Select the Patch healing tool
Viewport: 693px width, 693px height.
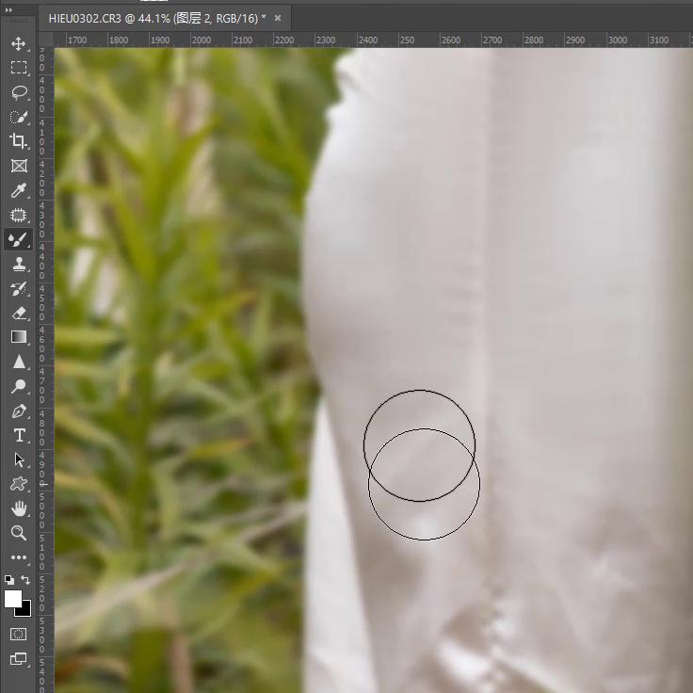click(x=18, y=216)
